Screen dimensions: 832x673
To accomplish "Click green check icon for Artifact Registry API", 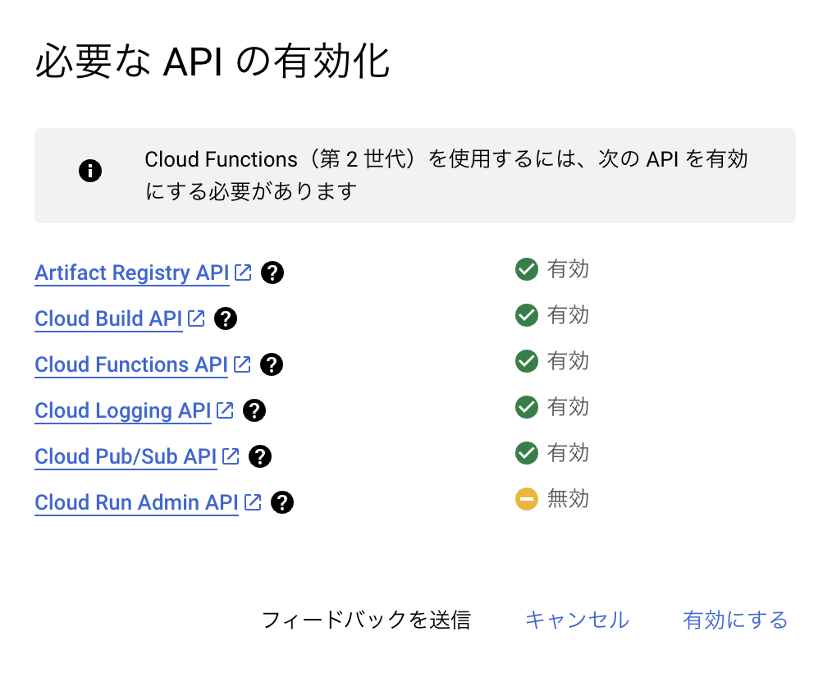I will [527, 269].
